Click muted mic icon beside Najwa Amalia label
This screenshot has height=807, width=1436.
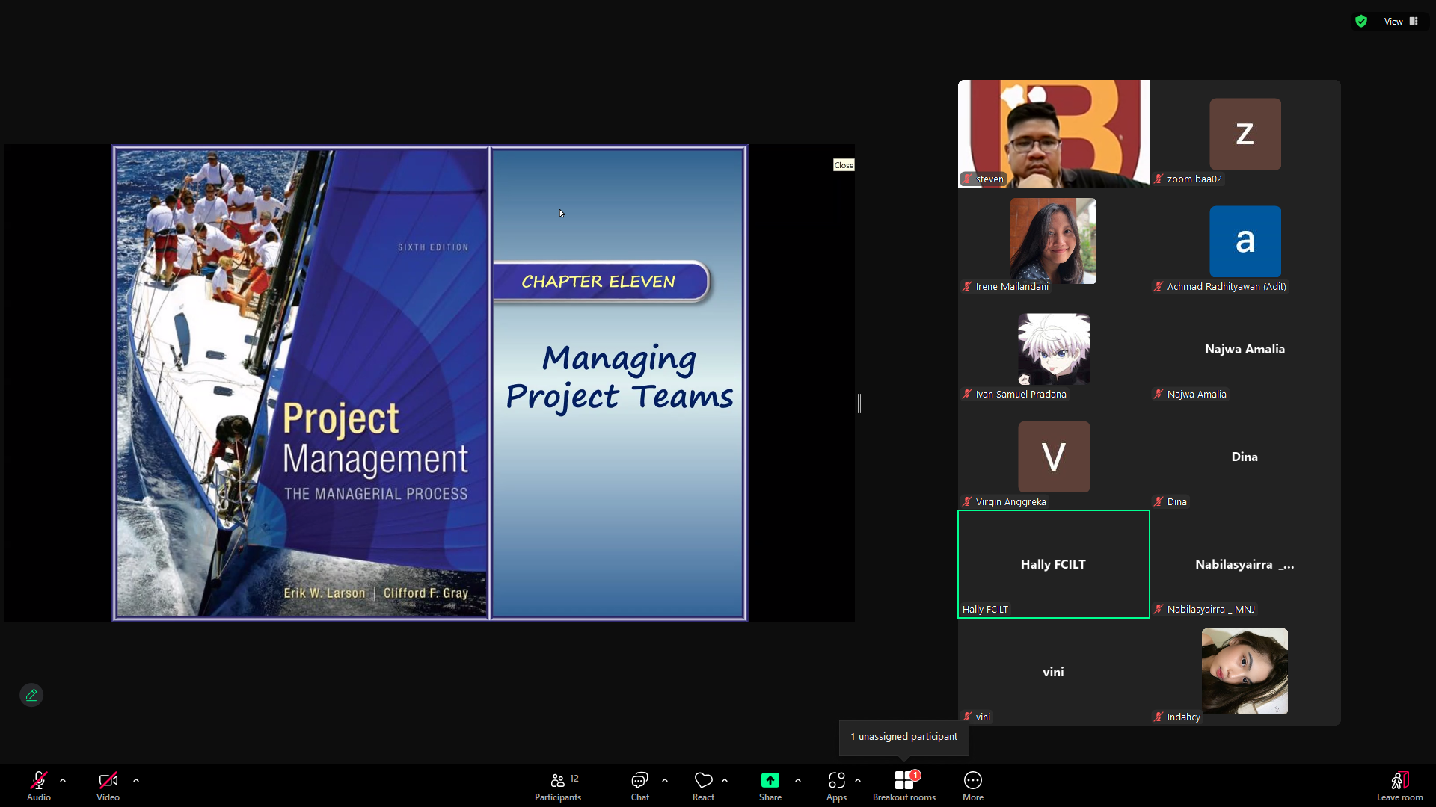click(x=1159, y=395)
